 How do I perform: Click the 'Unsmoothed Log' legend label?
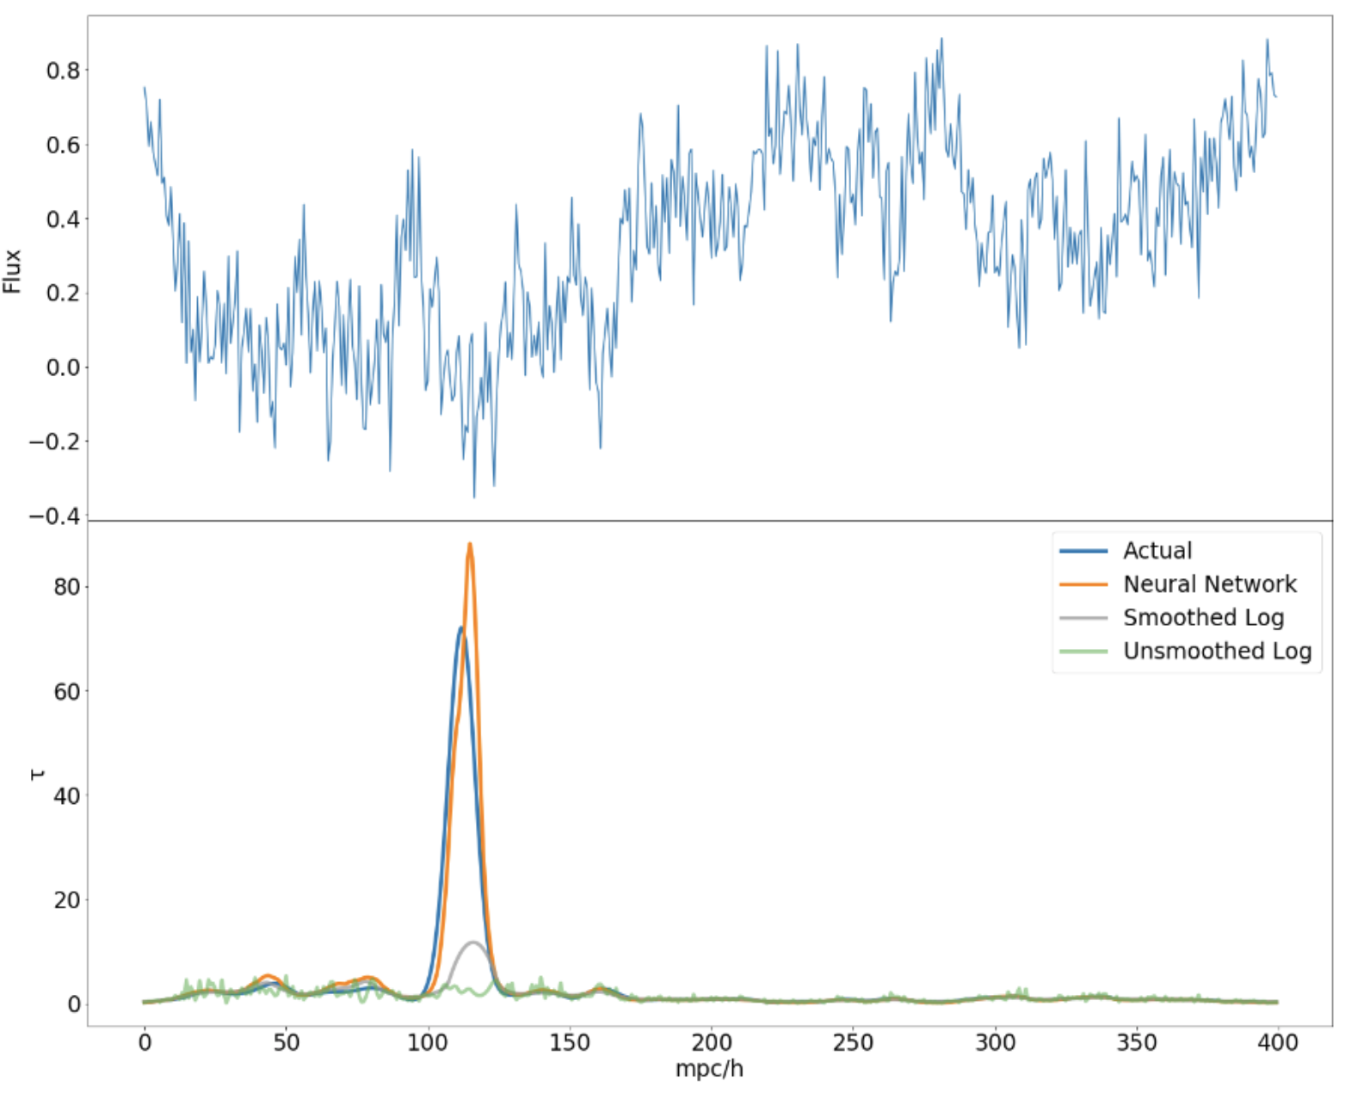click(1217, 652)
